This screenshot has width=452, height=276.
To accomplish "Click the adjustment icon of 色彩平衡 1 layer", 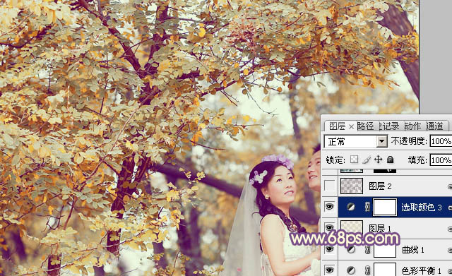I will click(x=350, y=270).
